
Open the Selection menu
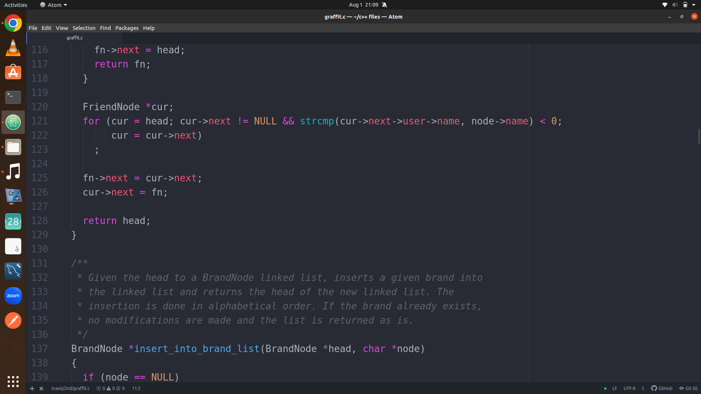84,28
